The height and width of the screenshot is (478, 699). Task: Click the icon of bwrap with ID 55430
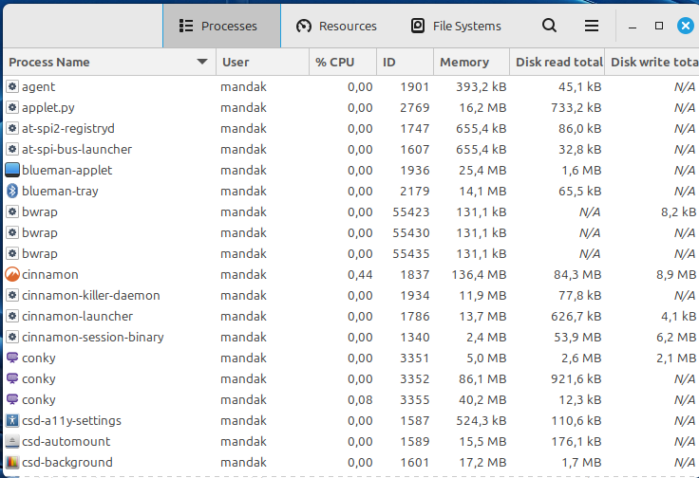pyautogui.click(x=12, y=232)
